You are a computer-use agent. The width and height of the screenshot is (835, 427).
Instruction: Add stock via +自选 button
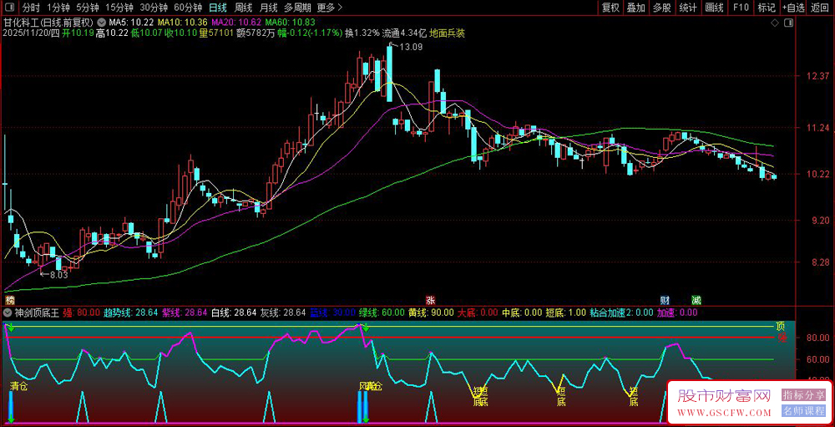[792, 8]
